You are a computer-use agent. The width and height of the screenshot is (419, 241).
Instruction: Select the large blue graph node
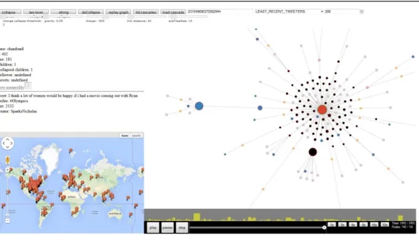click(x=199, y=106)
